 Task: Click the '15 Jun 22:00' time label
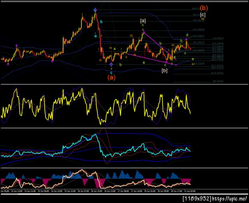coord(70,191)
